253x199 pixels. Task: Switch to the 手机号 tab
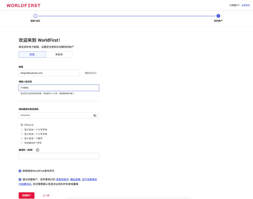[59, 54]
